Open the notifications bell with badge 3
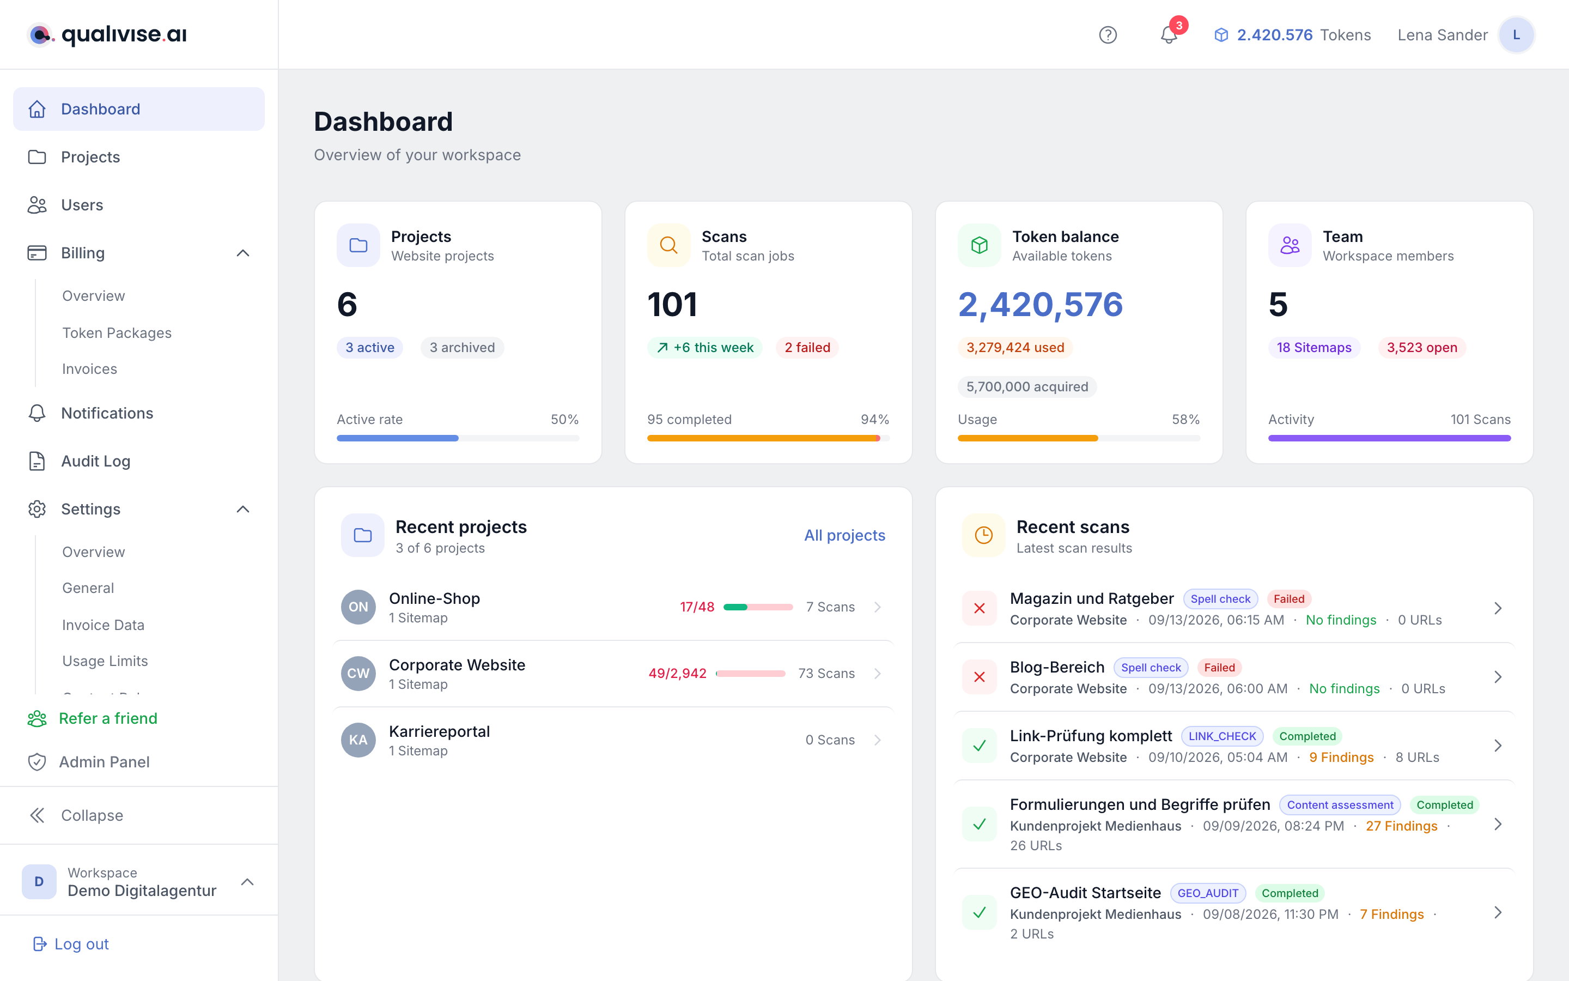The width and height of the screenshot is (1569, 981). [1169, 35]
